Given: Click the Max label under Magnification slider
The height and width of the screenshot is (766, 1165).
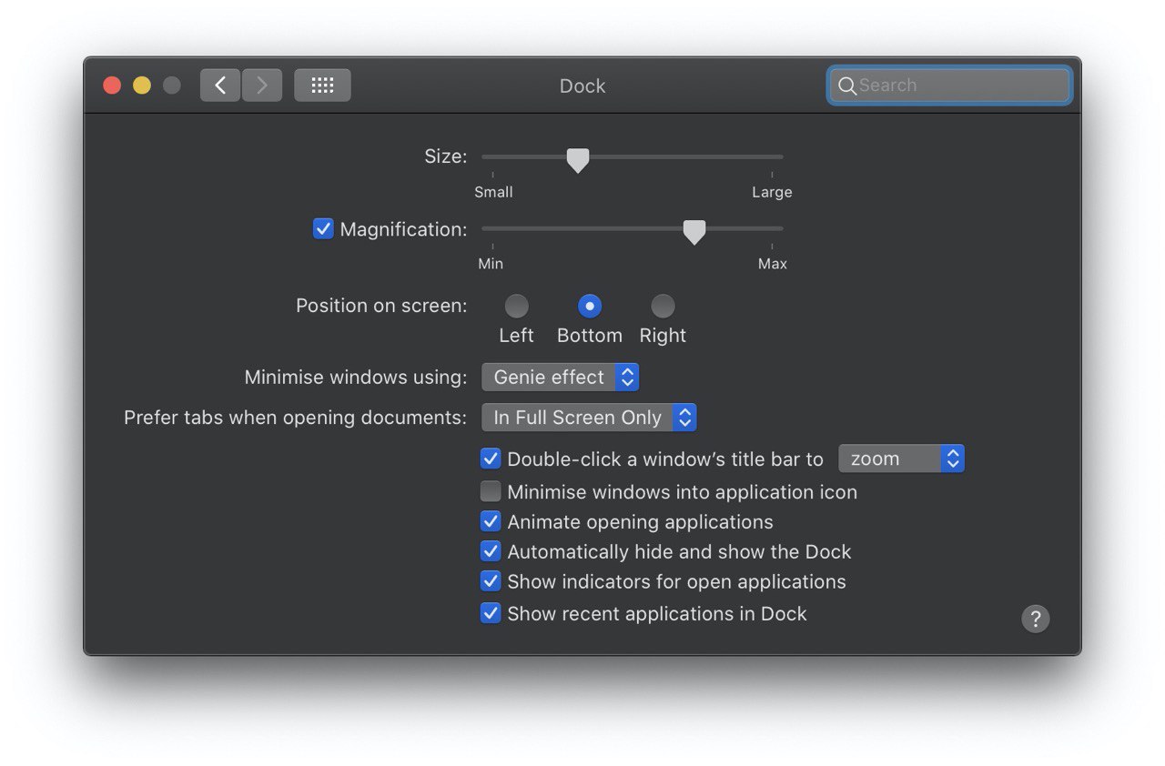Looking at the screenshot, I should point(773,264).
